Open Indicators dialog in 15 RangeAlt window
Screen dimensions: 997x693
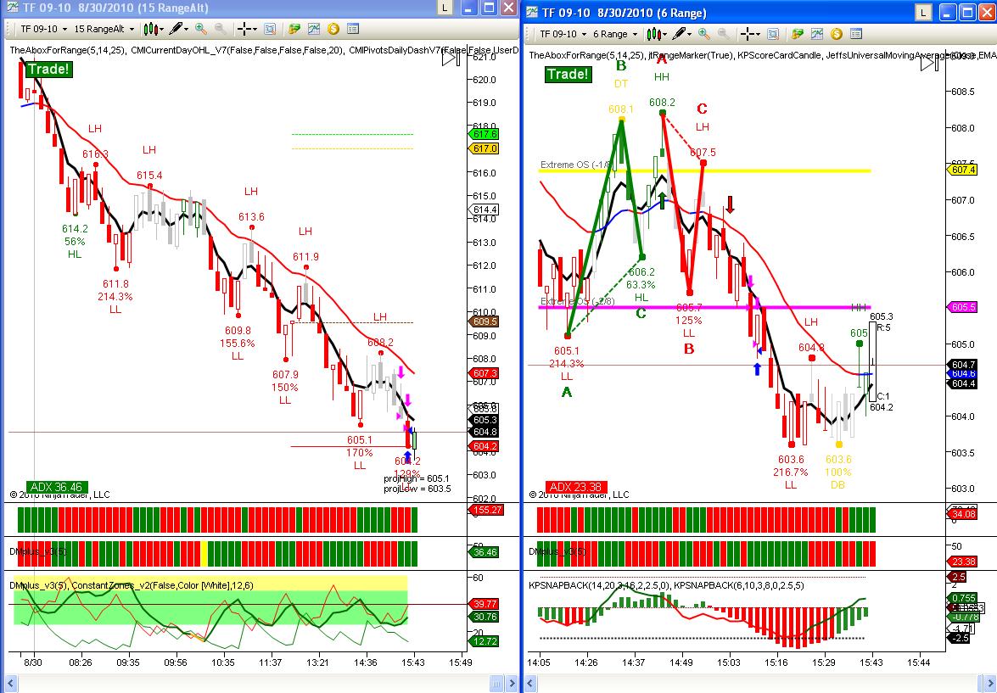[313, 29]
